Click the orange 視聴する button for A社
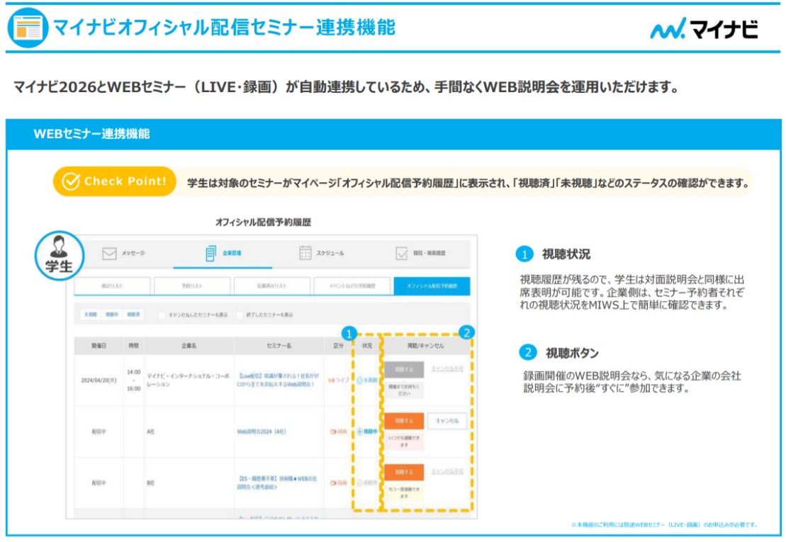Image resolution: width=786 pixels, height=542 pixels. click(404, 421)
